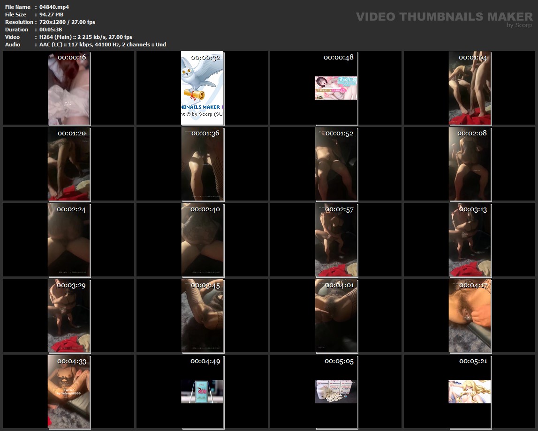Click the Resolution value 720x1280
This screenshot has width=538, height=431.
(68, 22)
